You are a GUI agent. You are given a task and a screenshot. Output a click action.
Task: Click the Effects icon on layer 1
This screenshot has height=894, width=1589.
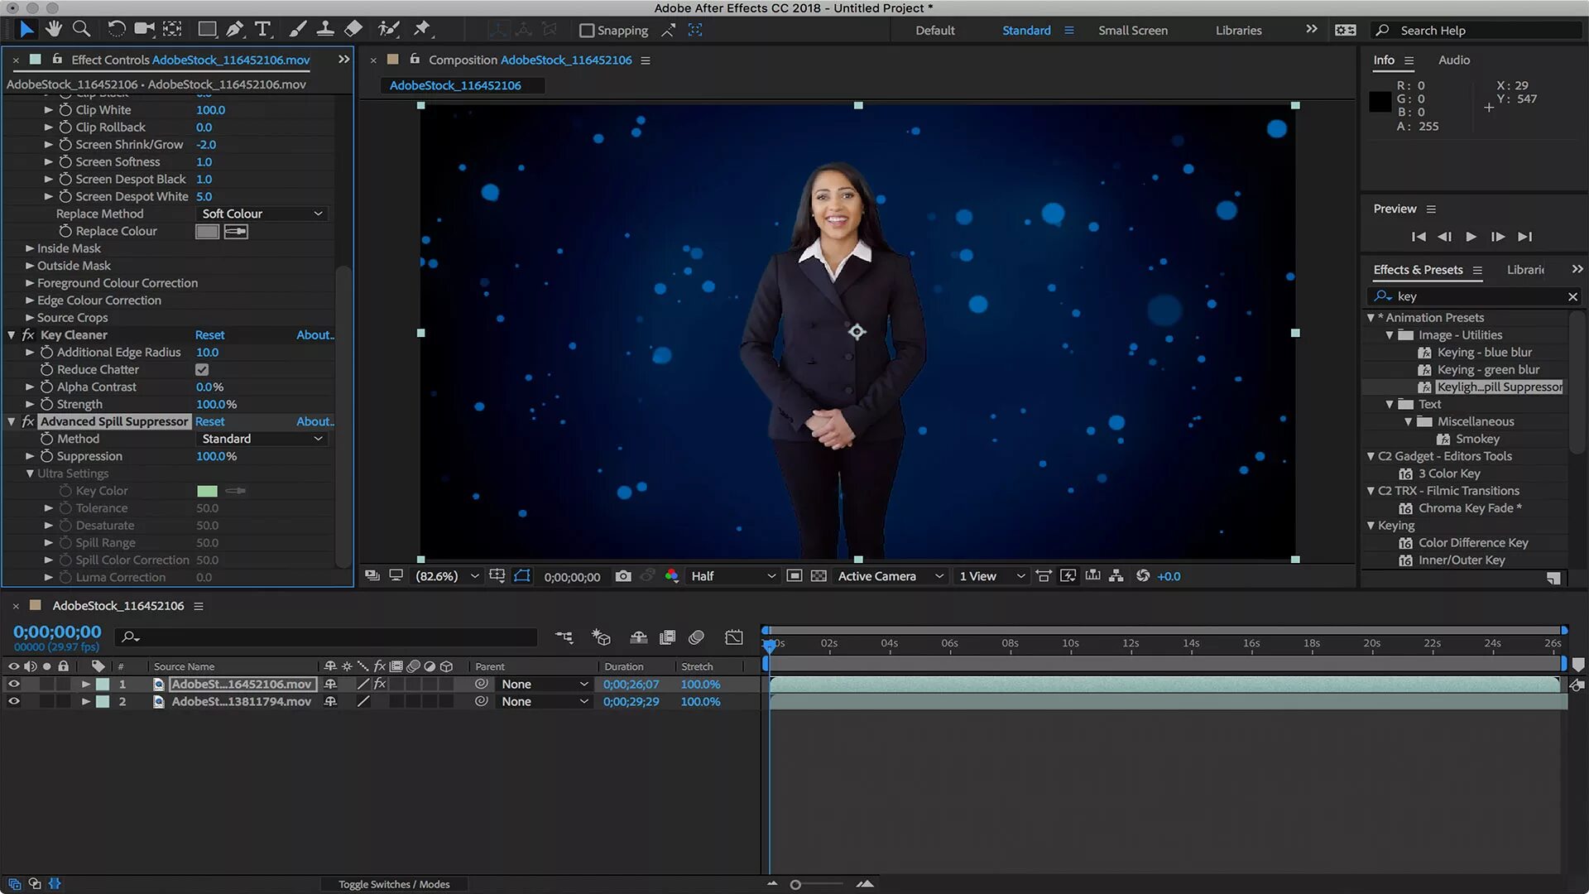pyautogui.click(x=380, y=683)
